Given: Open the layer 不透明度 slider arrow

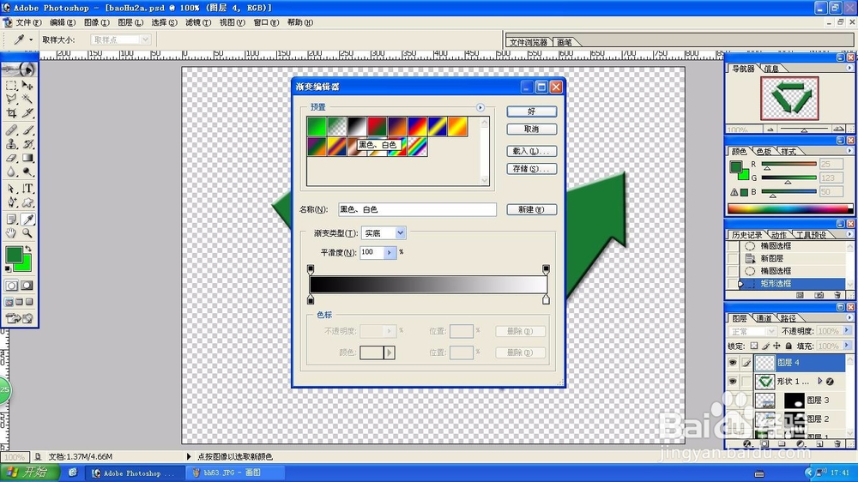Looking at the screenshot, I should pos(847,330).
